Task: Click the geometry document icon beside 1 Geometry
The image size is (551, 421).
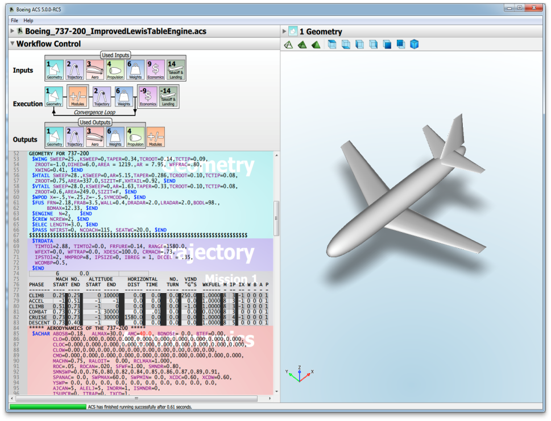Action: tap(293, 31)
